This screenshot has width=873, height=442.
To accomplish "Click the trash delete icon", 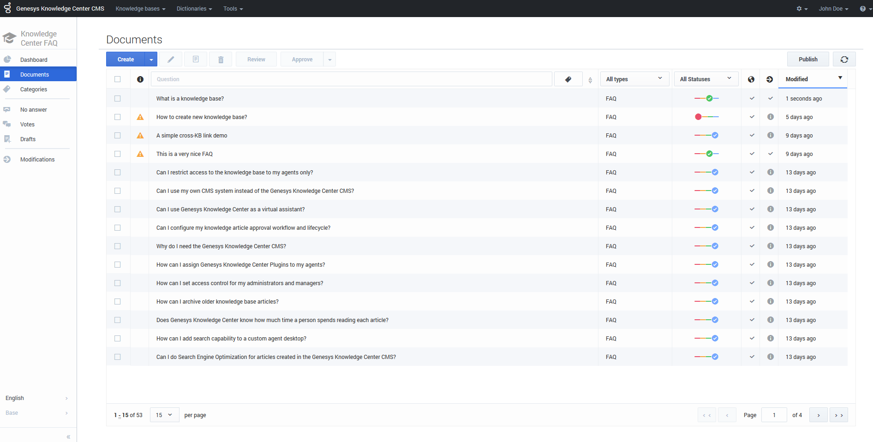I will (x=221, y=60).
